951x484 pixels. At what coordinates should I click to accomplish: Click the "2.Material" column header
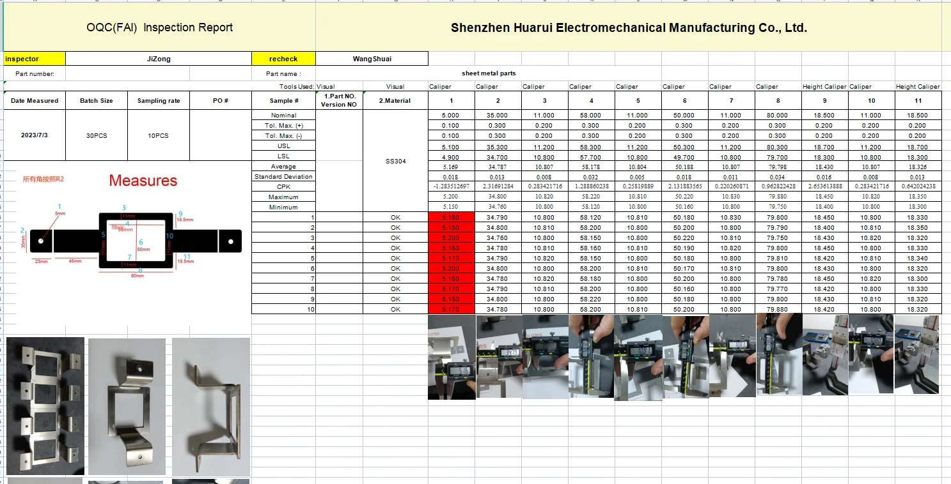[x=395, y=101]
